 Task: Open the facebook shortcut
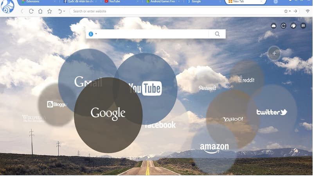(160, 125)
